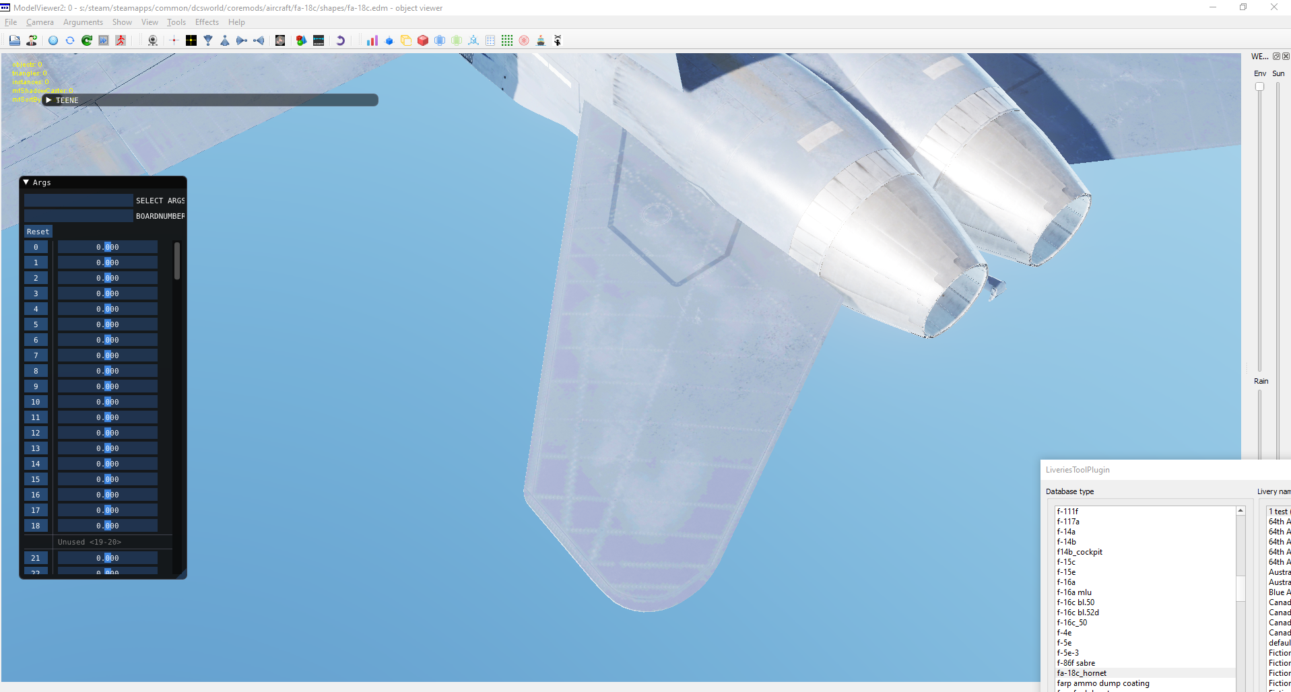Click the Args panel vertical scrollbar
Viewport: 1291px width, 692px height.
(177, 261)
